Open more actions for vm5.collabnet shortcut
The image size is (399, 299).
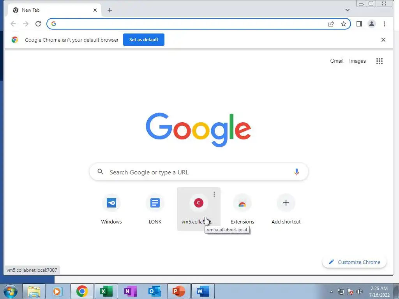click(x=214, y=194)
